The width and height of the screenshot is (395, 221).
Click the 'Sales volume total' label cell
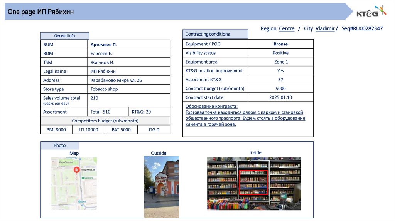tap(64, 100)
